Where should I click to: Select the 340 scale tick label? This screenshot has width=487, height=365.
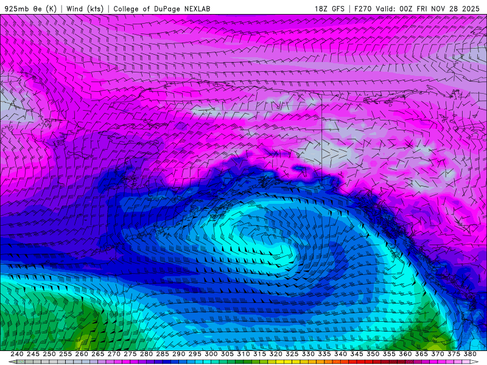coord(340,354)
